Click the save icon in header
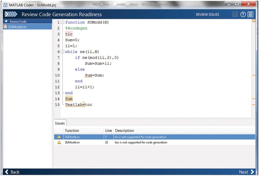This screenshot has width=259, height=176. point(235,14)
